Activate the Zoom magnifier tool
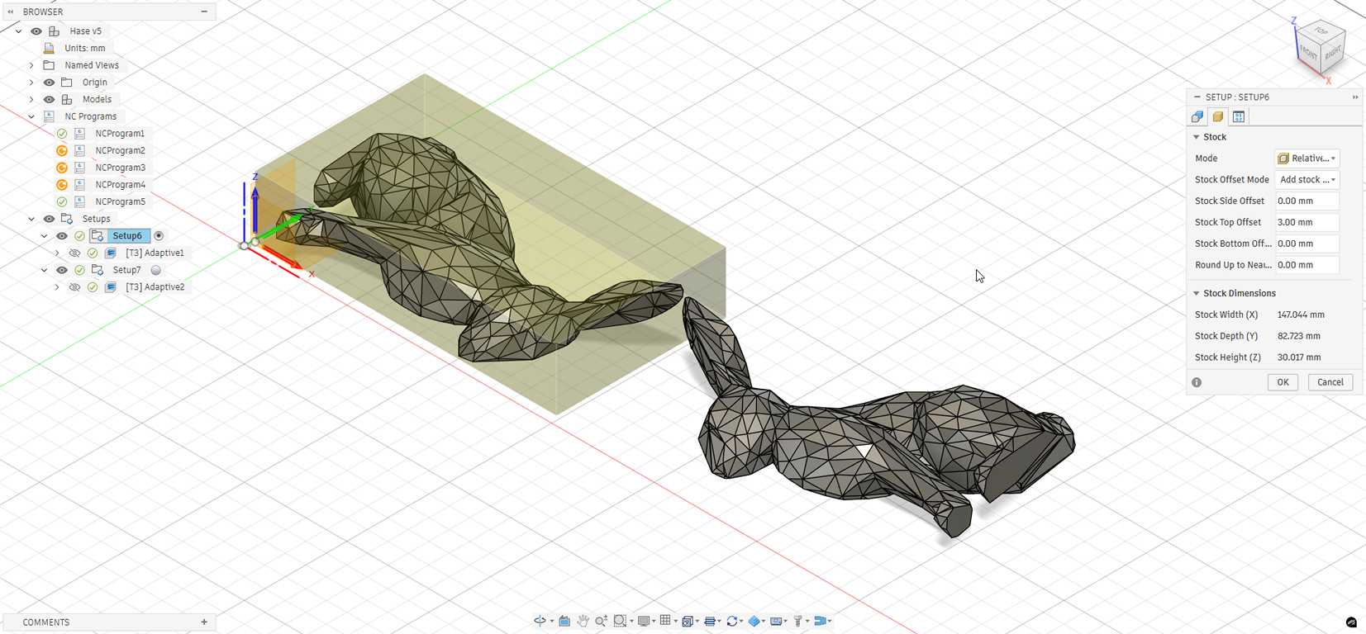Viewport: 1366px width, 634px height. (x=601, y=621)
